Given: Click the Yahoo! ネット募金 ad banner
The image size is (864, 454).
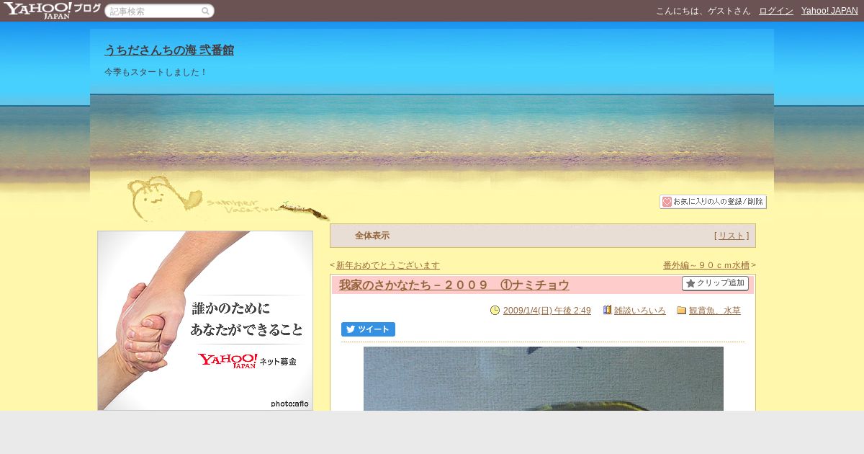Looking at the screenshot, I should click(x=205, y=321).
